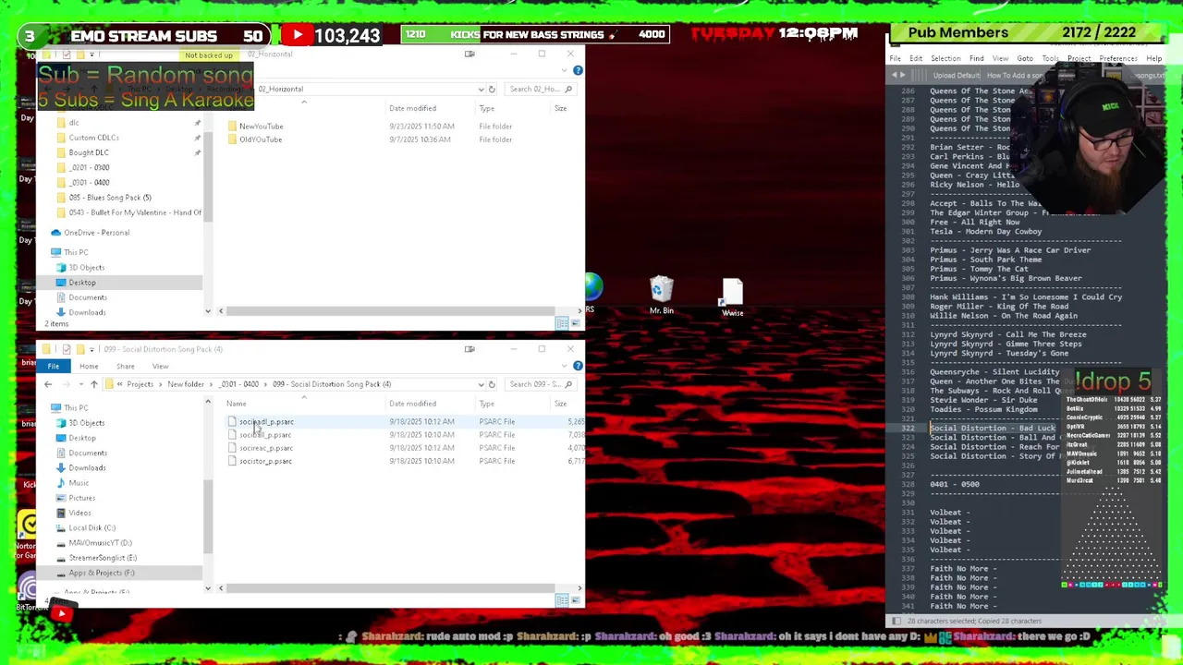Sort lower Explorer by Type column
1183x665 pixels.
[486, 404]
